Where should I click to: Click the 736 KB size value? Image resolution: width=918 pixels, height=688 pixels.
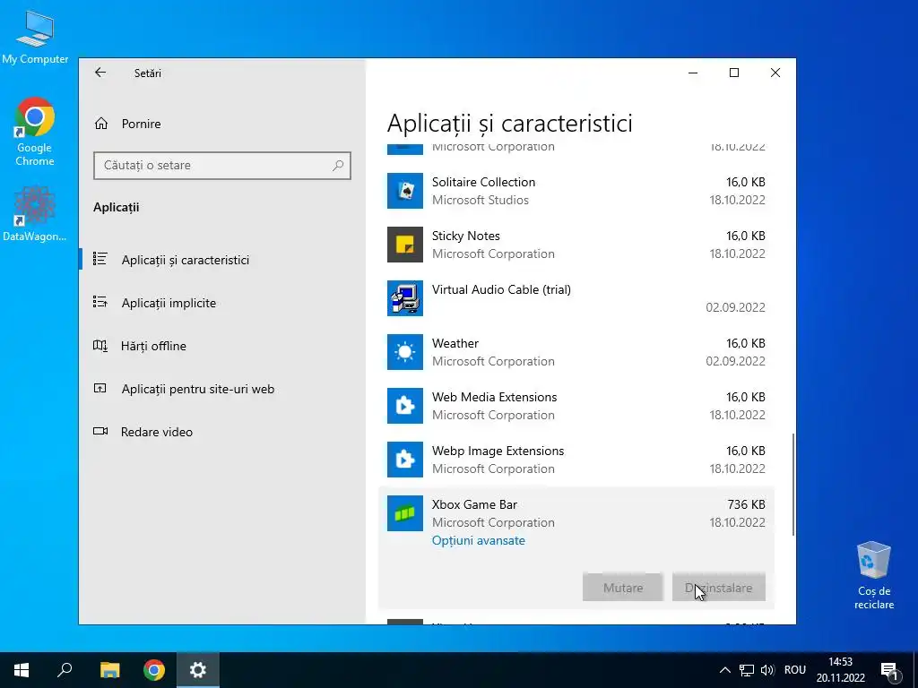click(746, 504)
